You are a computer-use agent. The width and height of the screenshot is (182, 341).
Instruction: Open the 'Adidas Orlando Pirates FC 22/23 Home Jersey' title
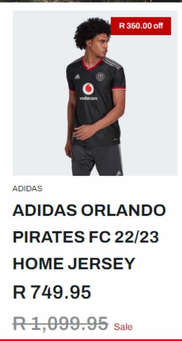pos(89,237)
